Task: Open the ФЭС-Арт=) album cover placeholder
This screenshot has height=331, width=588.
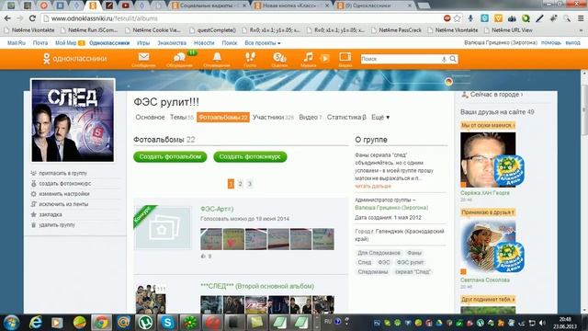Action: (164, 227)
